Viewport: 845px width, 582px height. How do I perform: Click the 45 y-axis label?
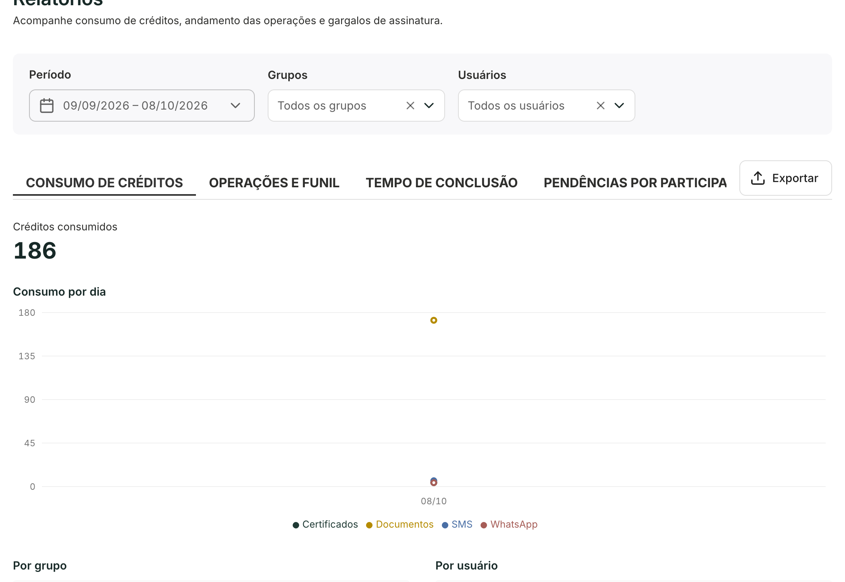click(30, 443)
